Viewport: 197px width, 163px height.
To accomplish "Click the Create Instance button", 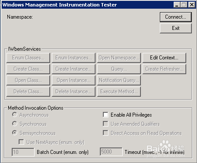I will [73, 69].
